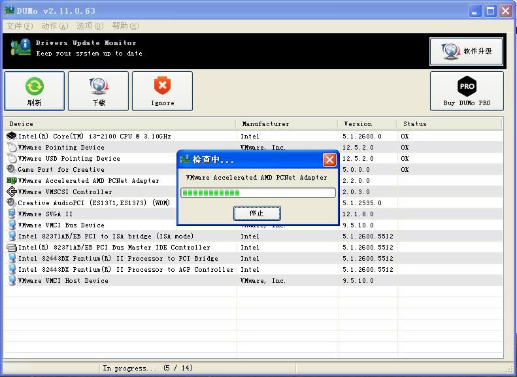
Task: Click mouse icon beside VMware USB Pointing Device
Action: pos(12,158)
